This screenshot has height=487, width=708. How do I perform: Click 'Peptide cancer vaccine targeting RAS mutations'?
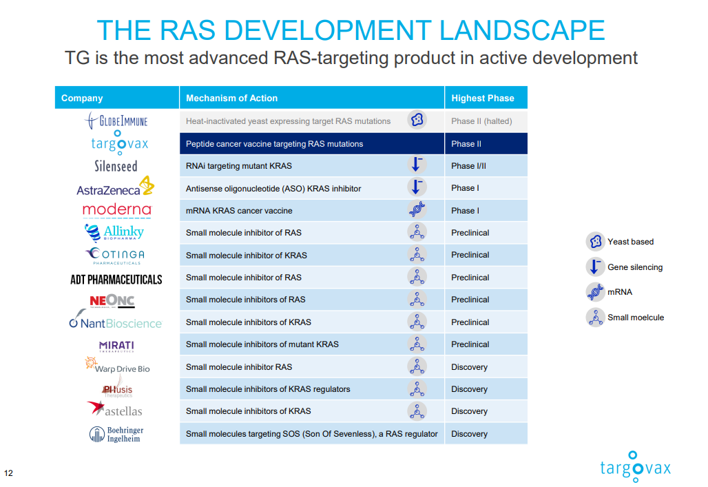click(x=274, y=144)
